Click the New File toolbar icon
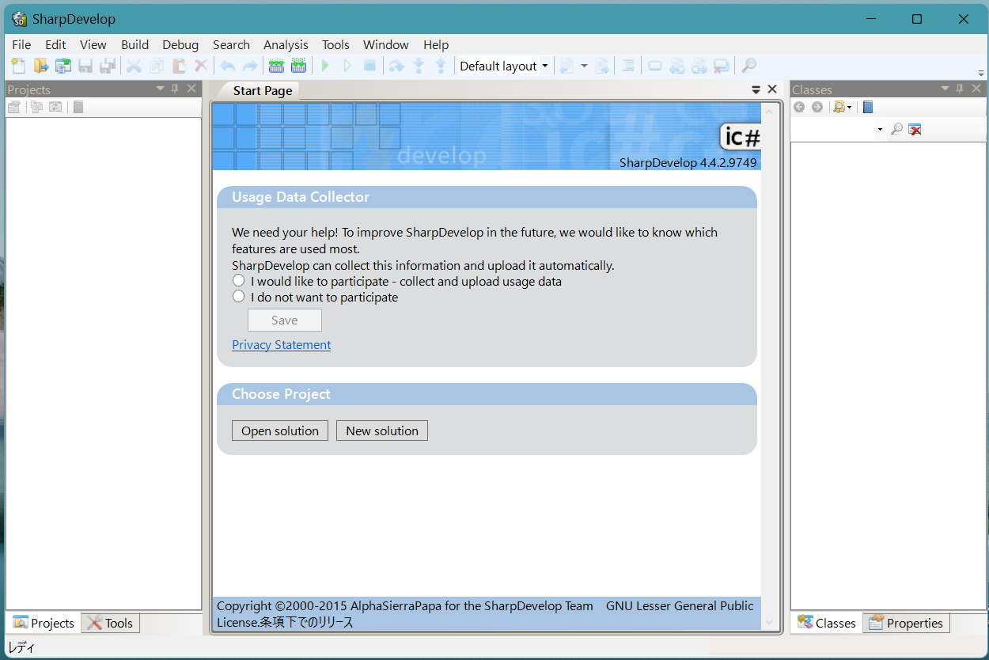 click(18, 66)
